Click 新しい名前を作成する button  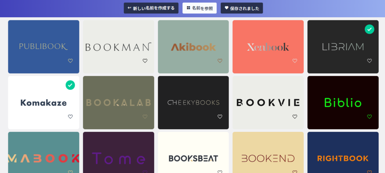151,8
